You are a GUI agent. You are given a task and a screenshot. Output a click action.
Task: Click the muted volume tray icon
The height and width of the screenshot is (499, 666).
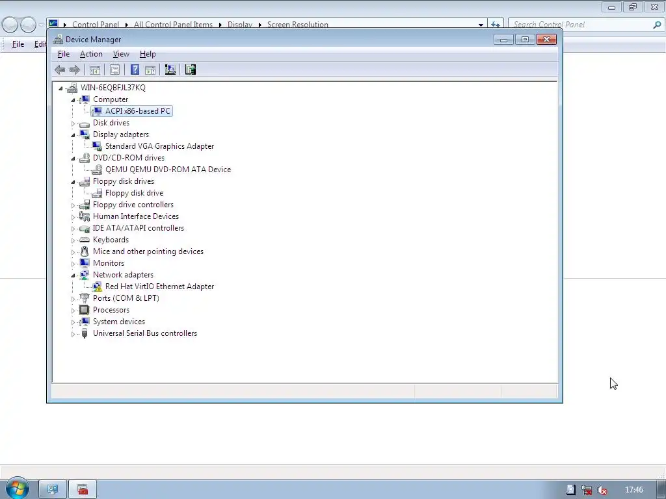(x=602, y=490)
